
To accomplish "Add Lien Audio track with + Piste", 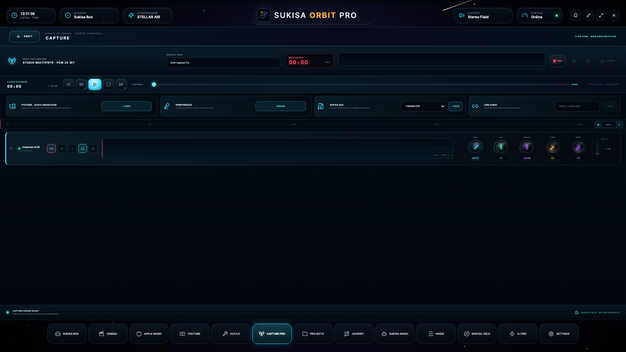I will (x=610, y=106).
